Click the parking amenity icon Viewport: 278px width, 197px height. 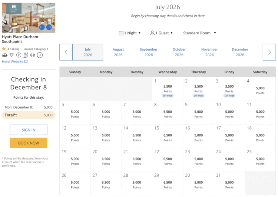(x=19, y=55)
